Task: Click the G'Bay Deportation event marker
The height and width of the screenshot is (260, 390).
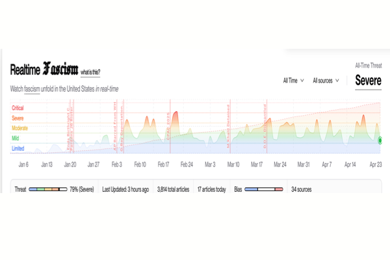Action: pyautogui.click(x=122, y=130)
